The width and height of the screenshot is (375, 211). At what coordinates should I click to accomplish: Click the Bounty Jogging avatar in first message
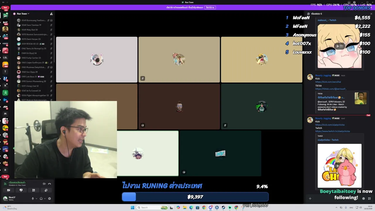coord(310,77)
